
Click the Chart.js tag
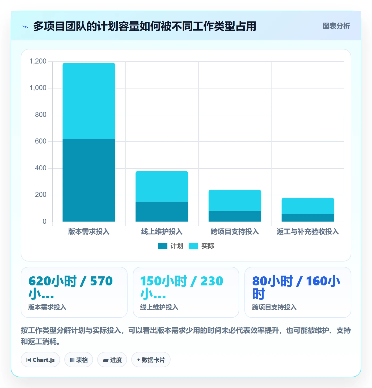point(40,360)
